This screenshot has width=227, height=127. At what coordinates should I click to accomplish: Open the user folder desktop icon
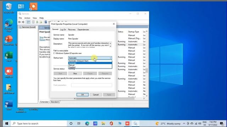pos(9,89)
